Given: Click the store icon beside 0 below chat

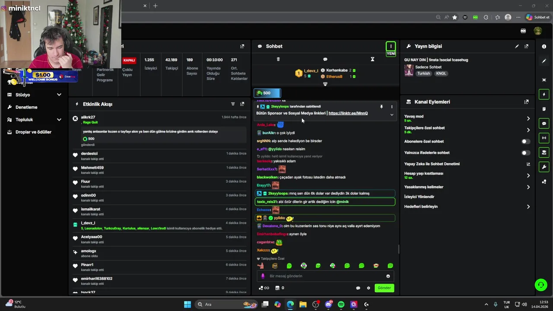Looking at the screenshot, I should click(x=277, y=288).
